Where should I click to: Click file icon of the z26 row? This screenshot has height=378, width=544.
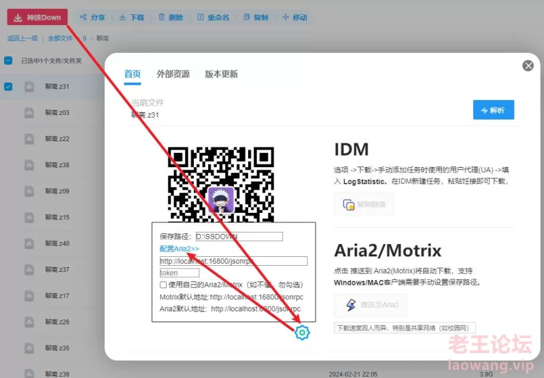[29, 322]
